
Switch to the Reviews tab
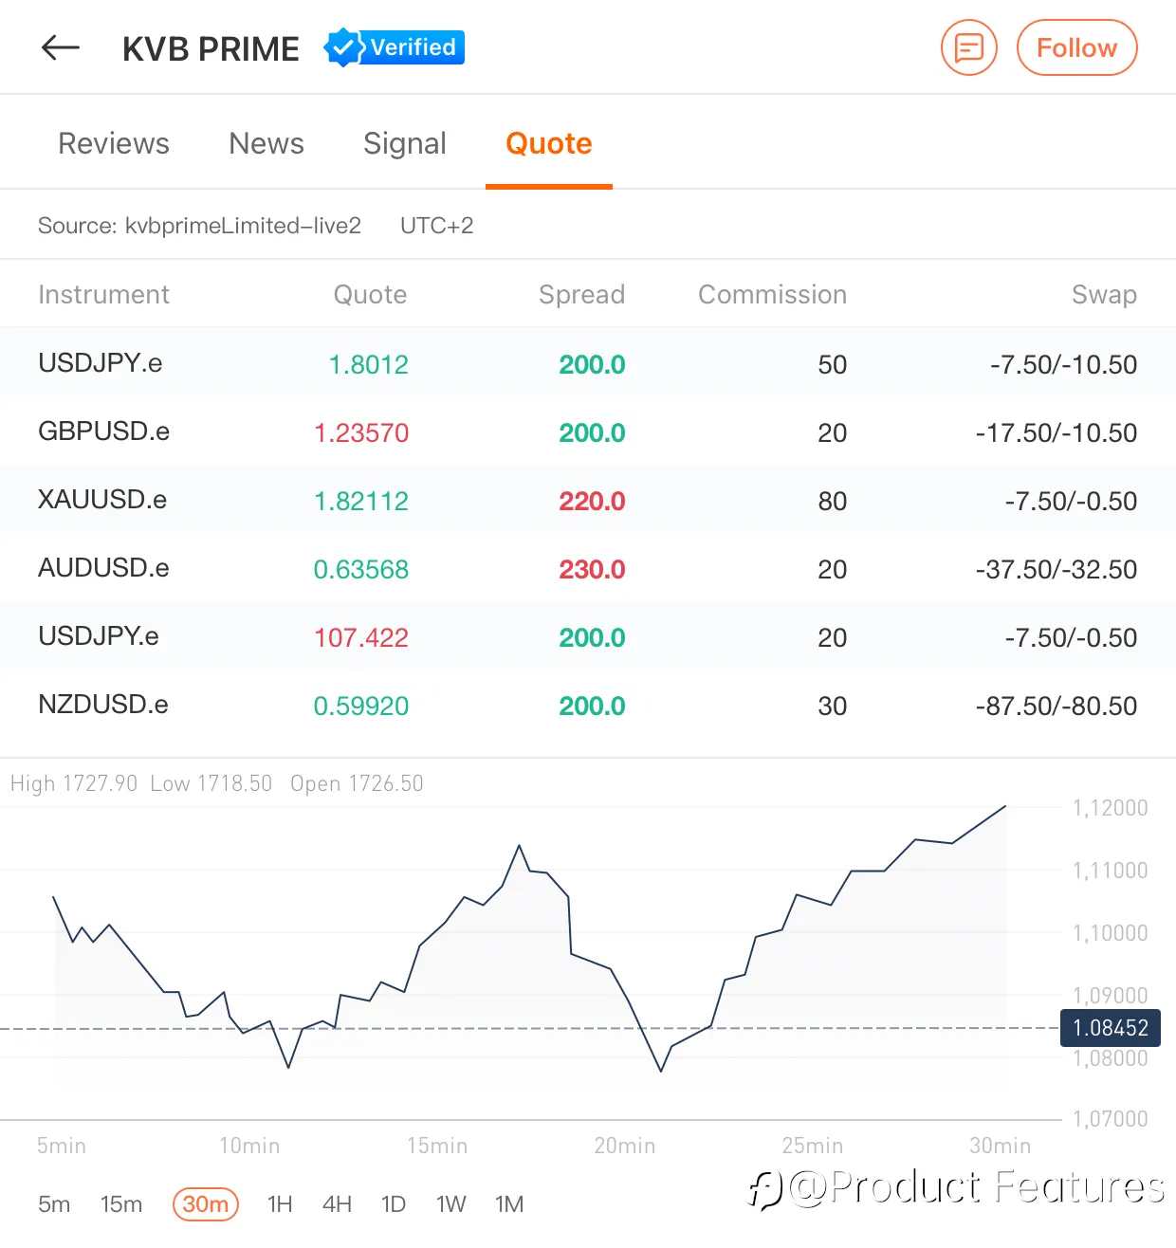(x=114, y=143)
